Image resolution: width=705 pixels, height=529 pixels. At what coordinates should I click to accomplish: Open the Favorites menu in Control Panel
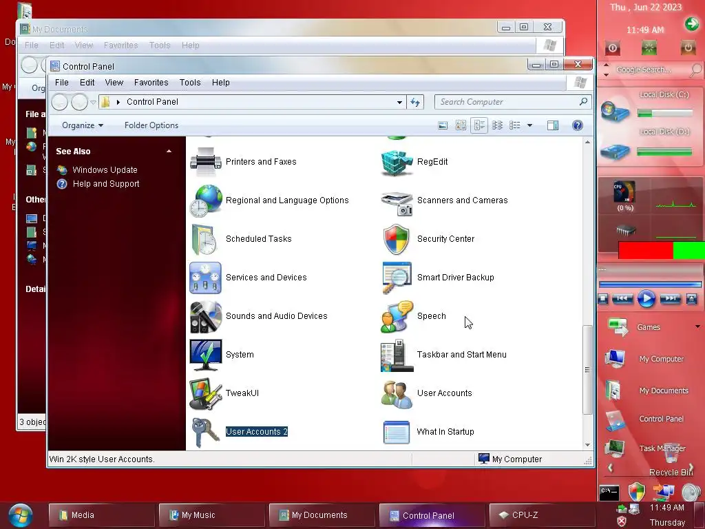point(151,83)
